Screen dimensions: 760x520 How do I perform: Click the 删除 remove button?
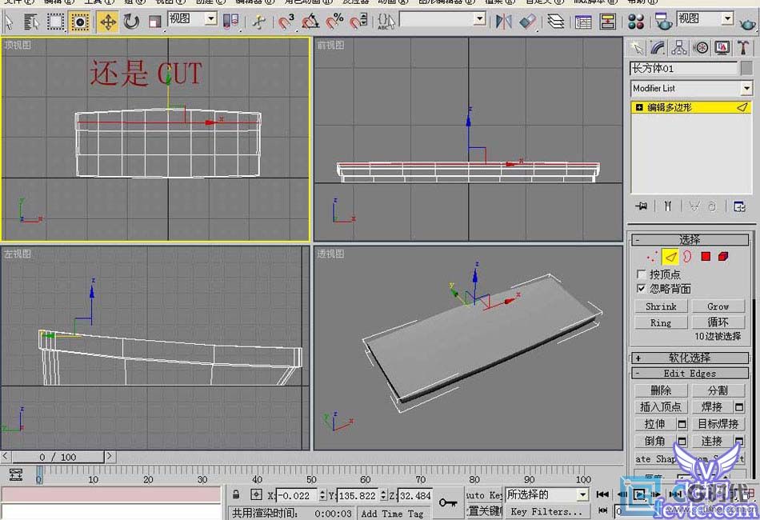pyautogui.click(x=661, y=390)
